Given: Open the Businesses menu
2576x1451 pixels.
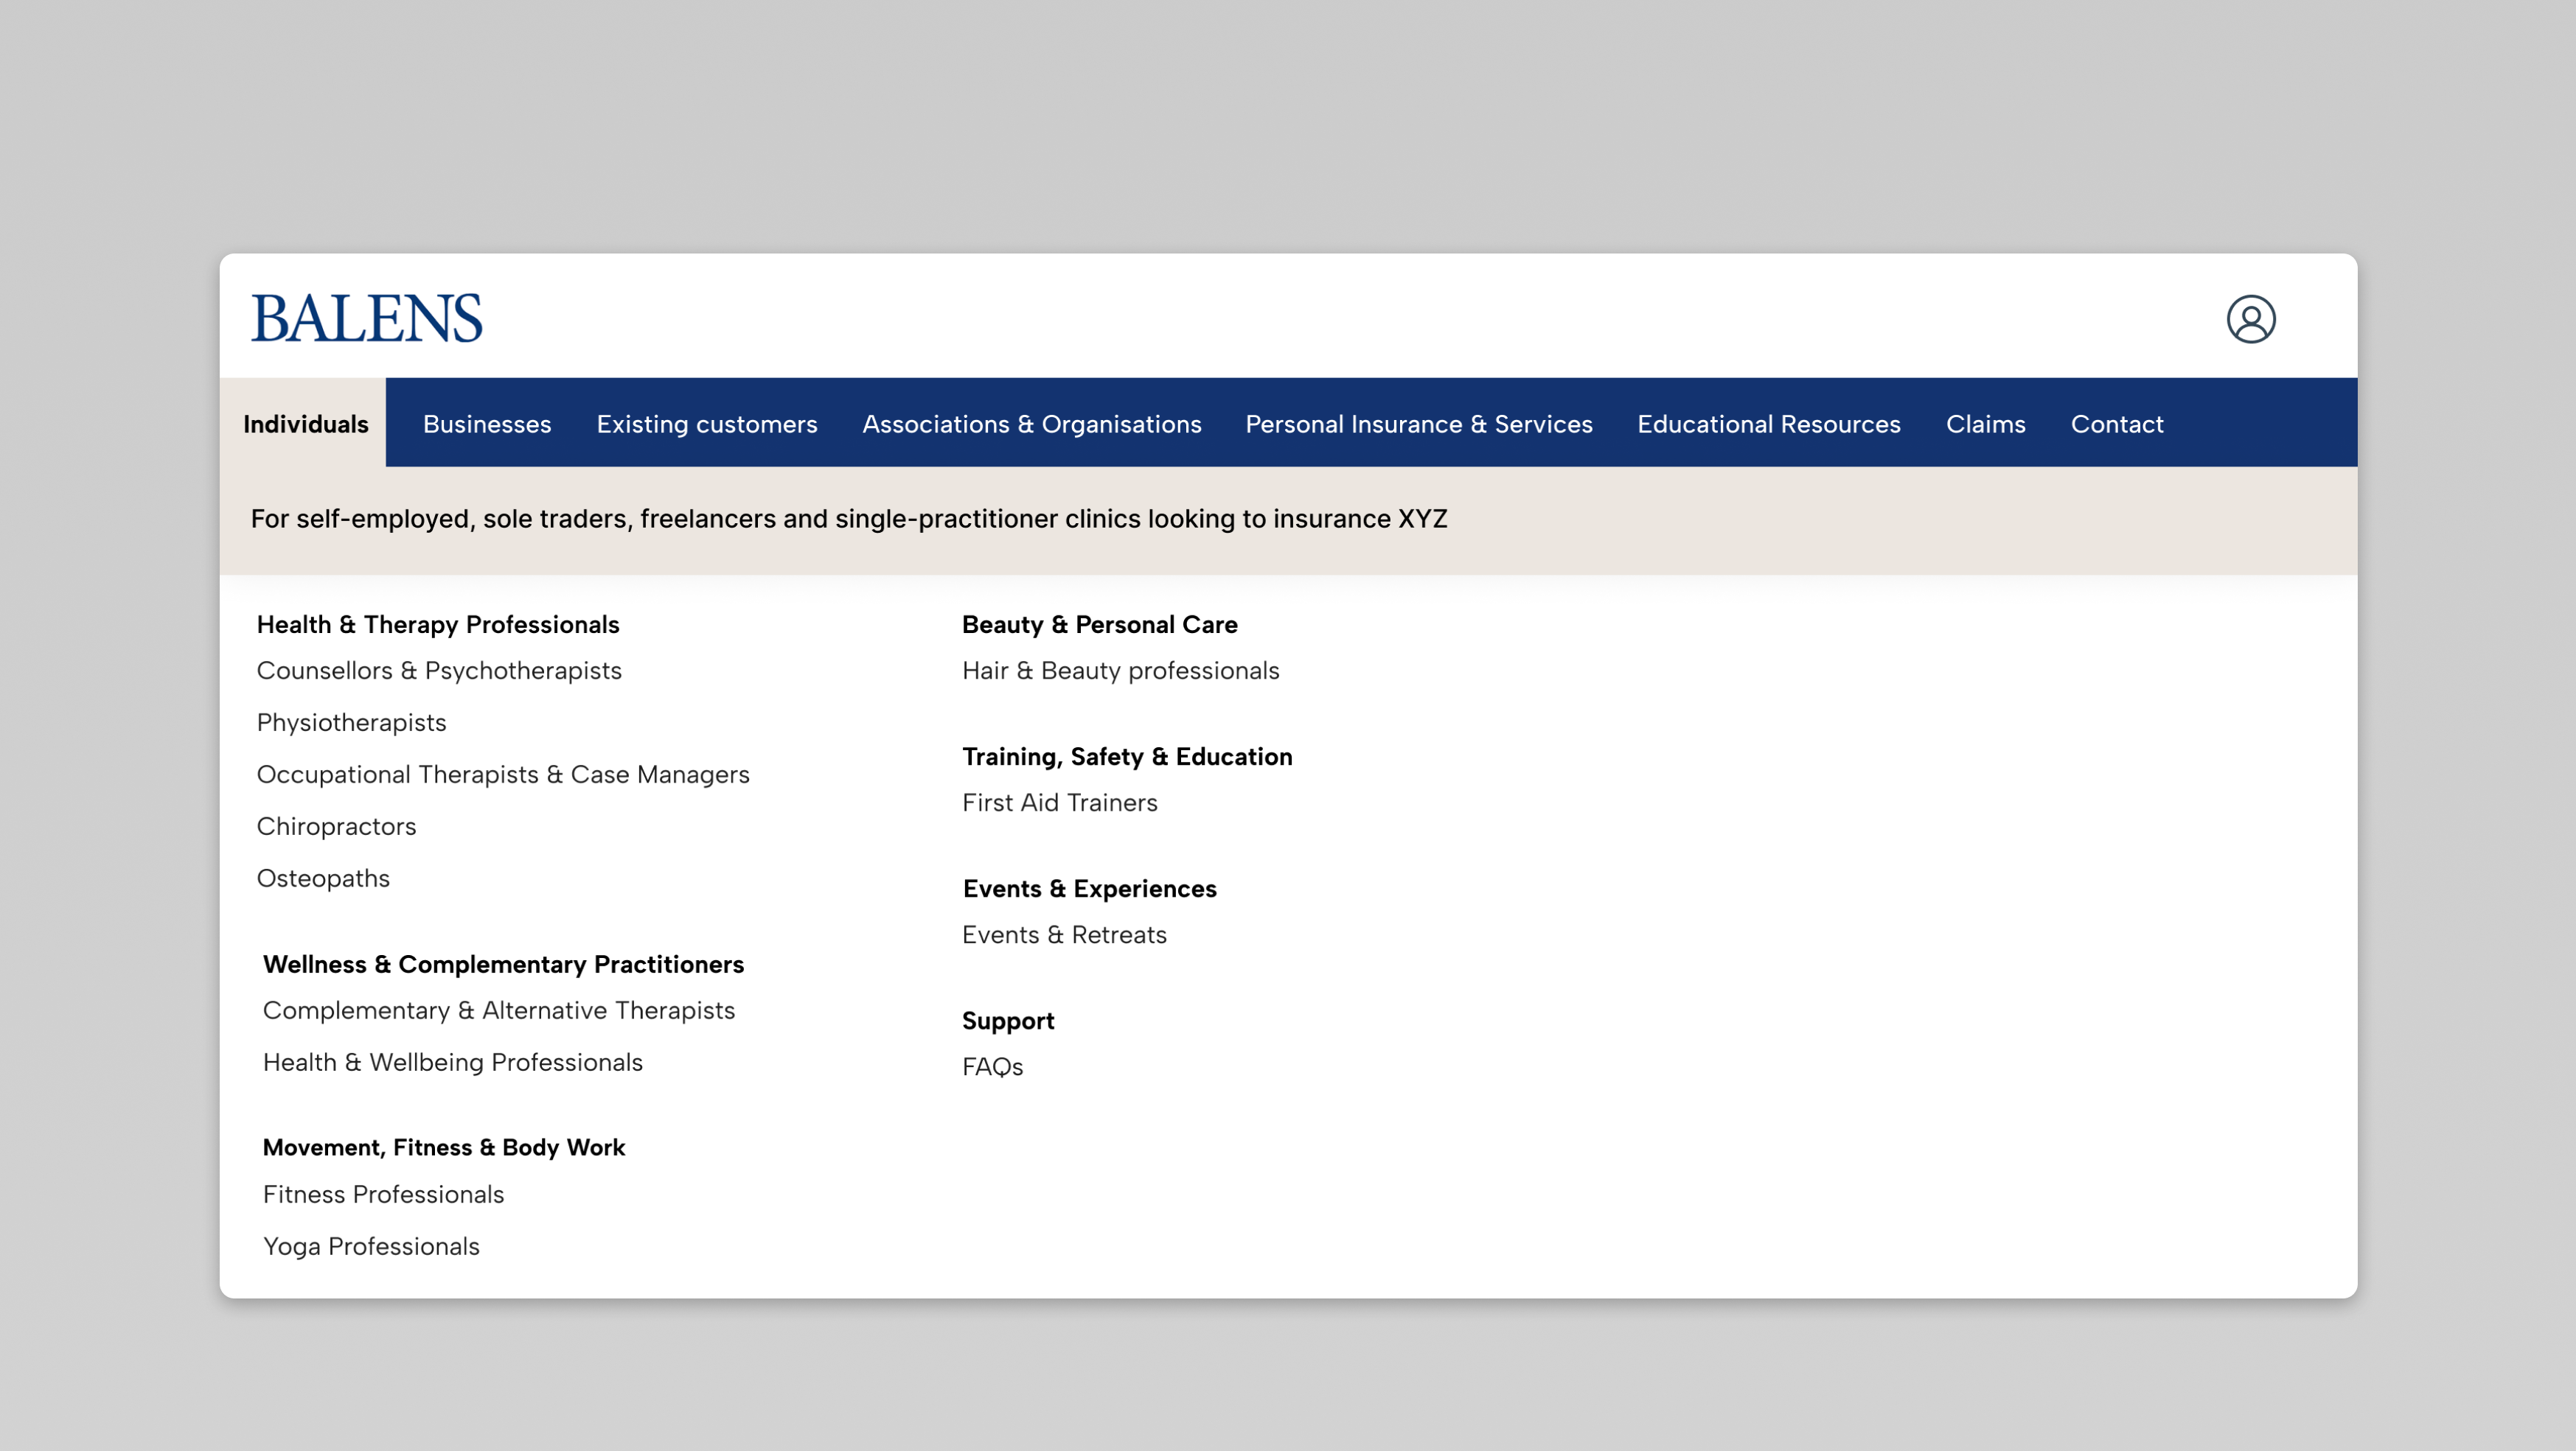Looking at the screenshot, I should [487, 424].
